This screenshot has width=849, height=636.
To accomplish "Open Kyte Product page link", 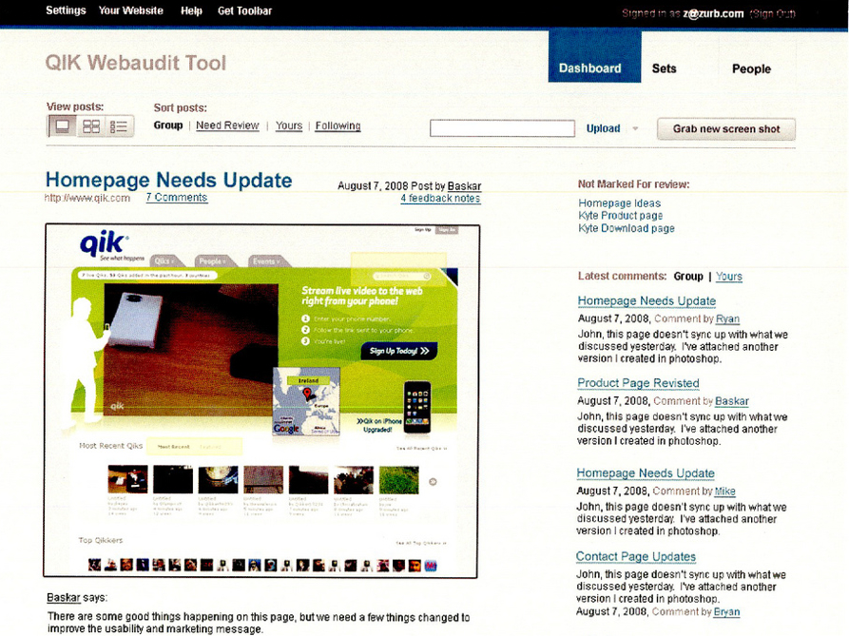I will [621, 216].
